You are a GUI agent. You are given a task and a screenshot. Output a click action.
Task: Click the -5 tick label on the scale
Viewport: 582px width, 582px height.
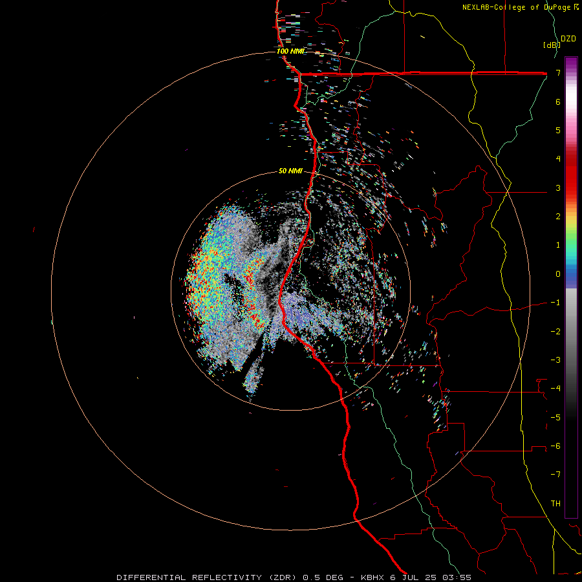[555, 418]
